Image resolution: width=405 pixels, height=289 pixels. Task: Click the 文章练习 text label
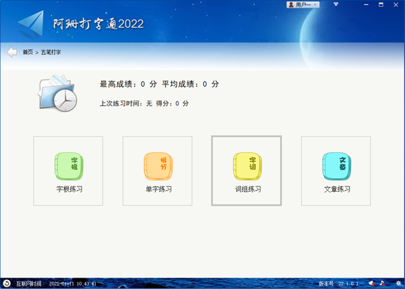click(x=336, y=189)
